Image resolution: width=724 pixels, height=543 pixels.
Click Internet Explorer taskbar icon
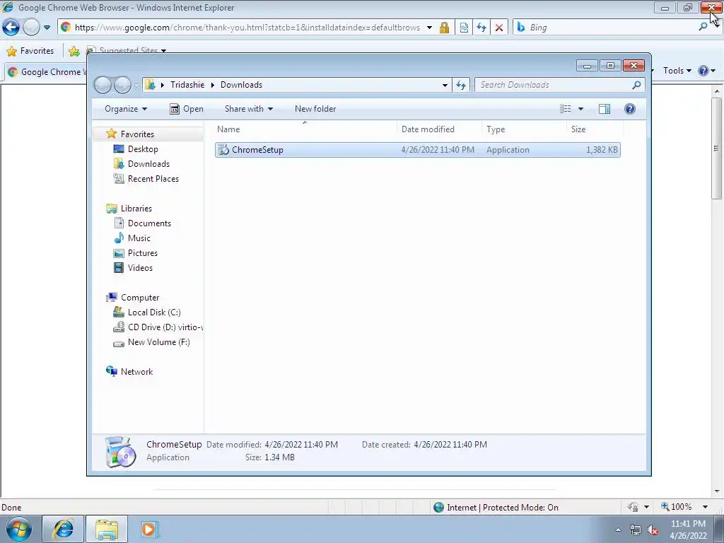pyautogui.click(x=63, y=529)
